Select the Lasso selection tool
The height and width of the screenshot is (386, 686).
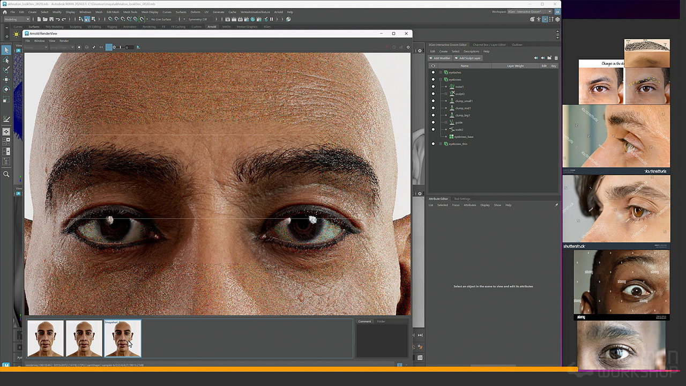(x=6, y=60)
